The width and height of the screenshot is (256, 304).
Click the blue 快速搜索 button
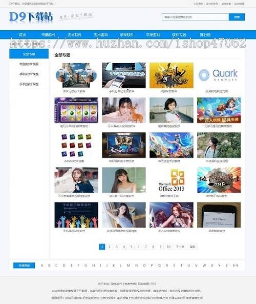pyautogui.click(x=24, y=266)
